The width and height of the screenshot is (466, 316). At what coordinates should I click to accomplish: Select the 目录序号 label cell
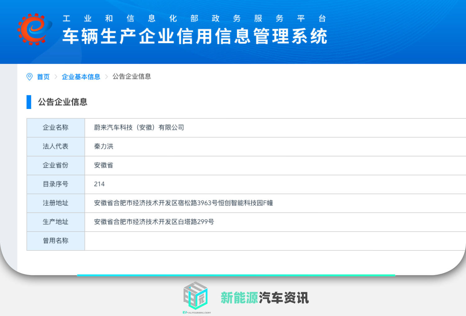pos(56,184)
